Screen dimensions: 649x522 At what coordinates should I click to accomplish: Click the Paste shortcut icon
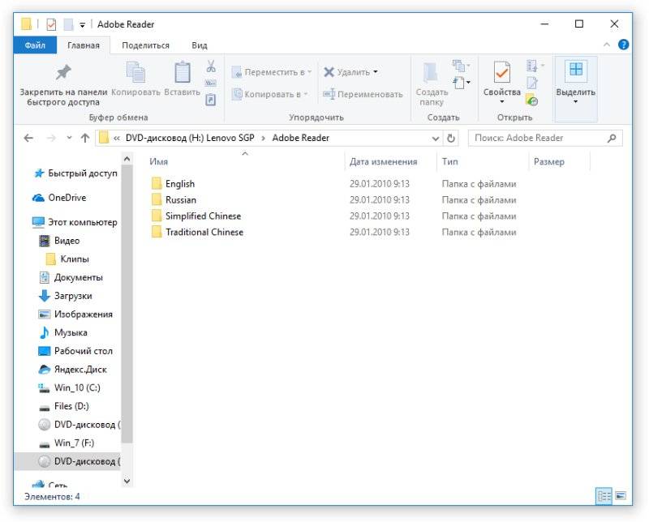coord(211,100)
